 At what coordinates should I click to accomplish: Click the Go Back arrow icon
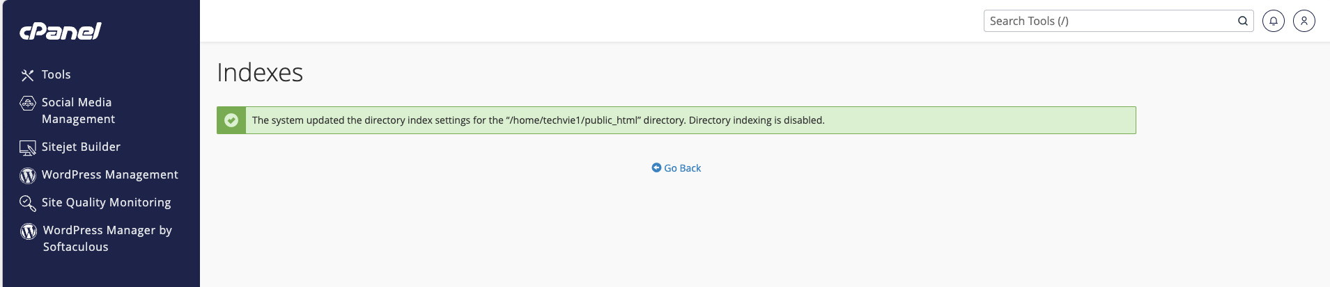coord(656,167)
